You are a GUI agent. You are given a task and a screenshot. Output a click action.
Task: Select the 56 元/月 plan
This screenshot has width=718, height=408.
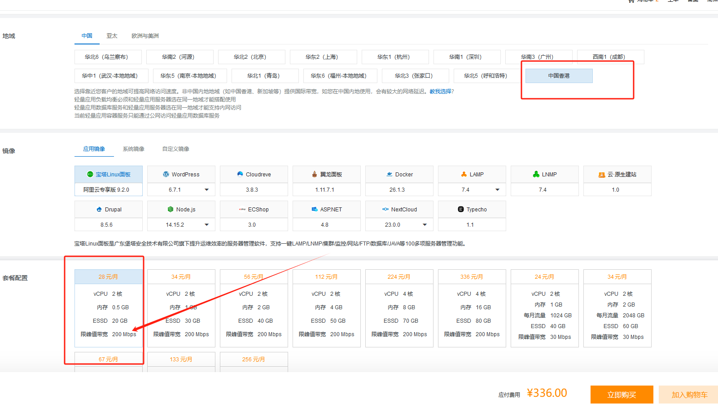254,308
